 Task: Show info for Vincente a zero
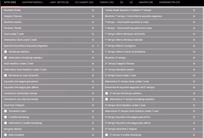point(5,111)
